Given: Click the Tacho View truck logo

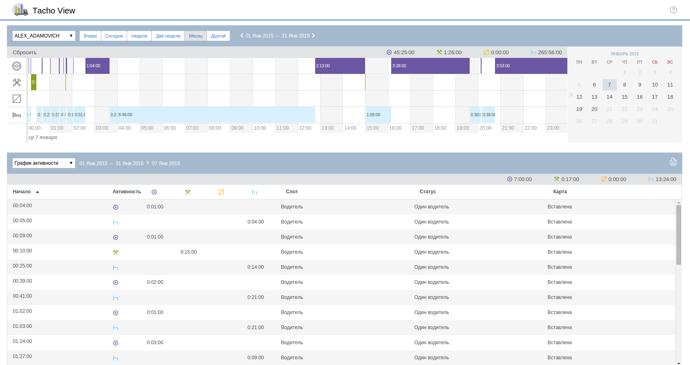Looking at the screenshot, I should [x=20, y=10].
